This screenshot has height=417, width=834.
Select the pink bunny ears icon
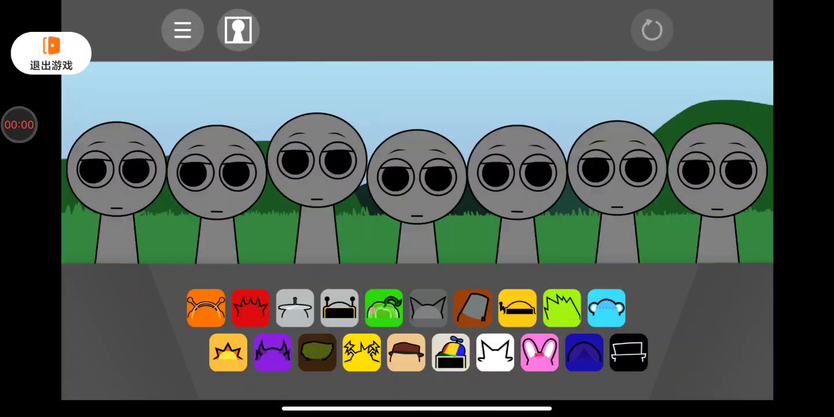(539, 352)
